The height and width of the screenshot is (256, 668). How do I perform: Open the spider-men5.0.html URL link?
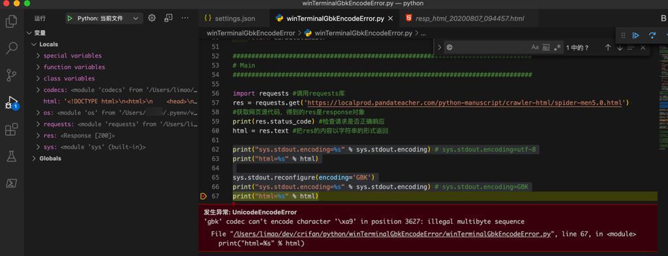click(x=465, y=103)
